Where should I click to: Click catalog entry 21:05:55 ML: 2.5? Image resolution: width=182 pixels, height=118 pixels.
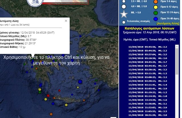click(148, 111)
